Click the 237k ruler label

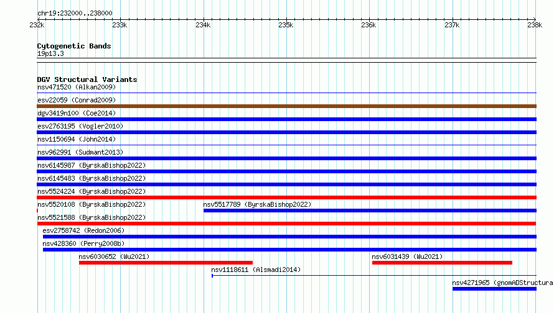(453, 25)
